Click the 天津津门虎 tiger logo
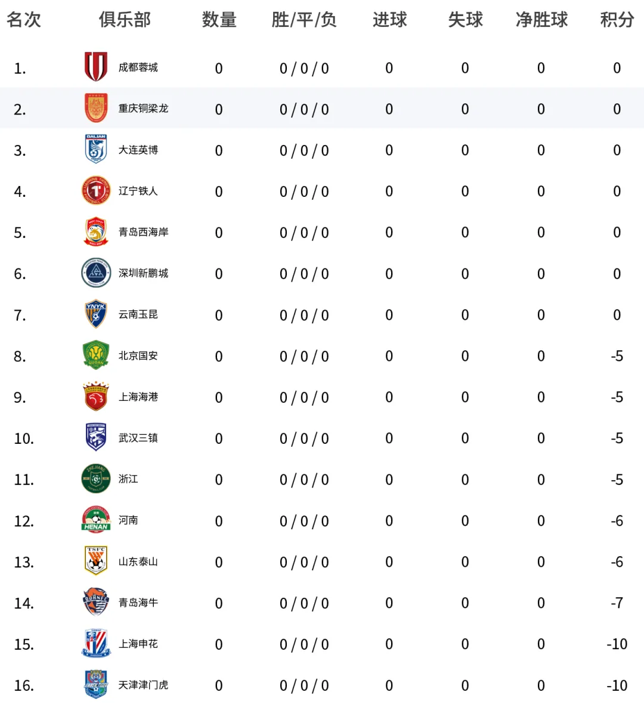Image resolution: width=644 pixels, height=704 pixels. point(95,684)
